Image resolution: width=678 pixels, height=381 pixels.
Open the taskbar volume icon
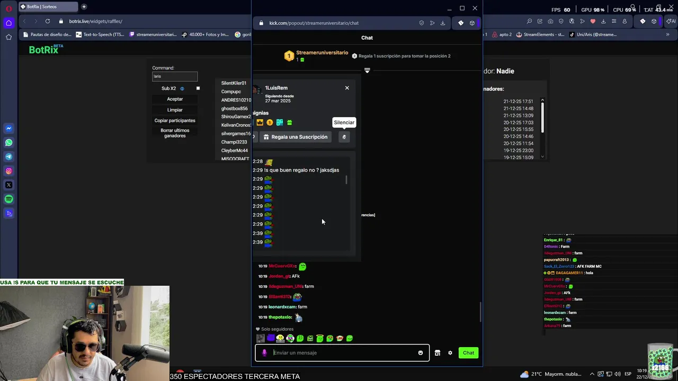[x=617, y=374]
